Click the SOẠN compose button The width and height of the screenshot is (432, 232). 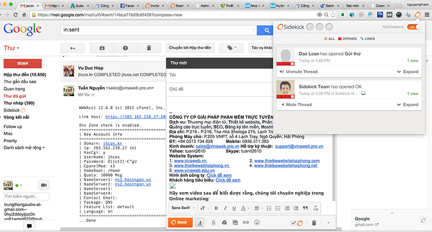tap(23, 63)
